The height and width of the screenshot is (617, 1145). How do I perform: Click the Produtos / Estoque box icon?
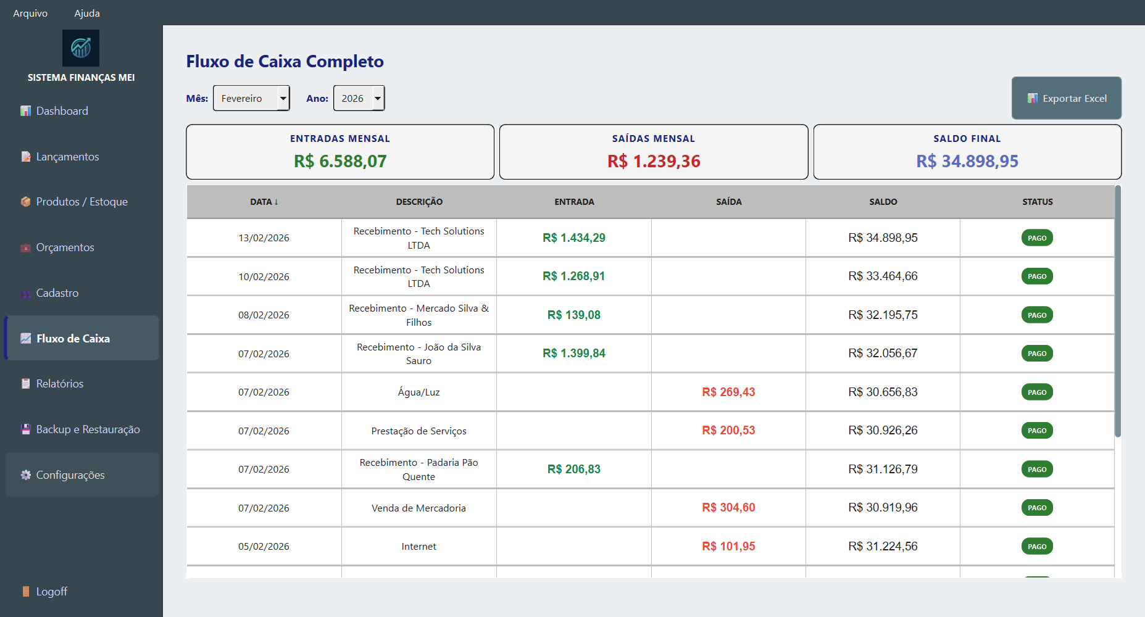(25, 202)
